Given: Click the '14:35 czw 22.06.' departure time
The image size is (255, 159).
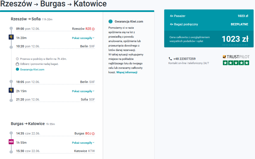Looking at the screenshot, I should pyautogui.click(x=28, y=133).
